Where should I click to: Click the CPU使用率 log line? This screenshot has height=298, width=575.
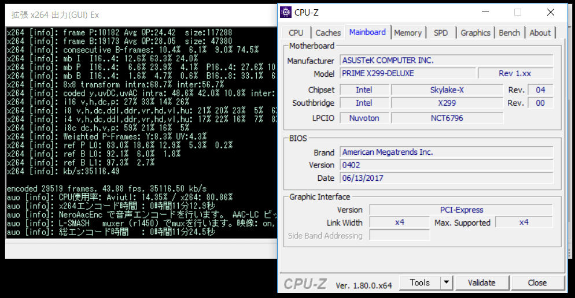[x=120, y=198]
